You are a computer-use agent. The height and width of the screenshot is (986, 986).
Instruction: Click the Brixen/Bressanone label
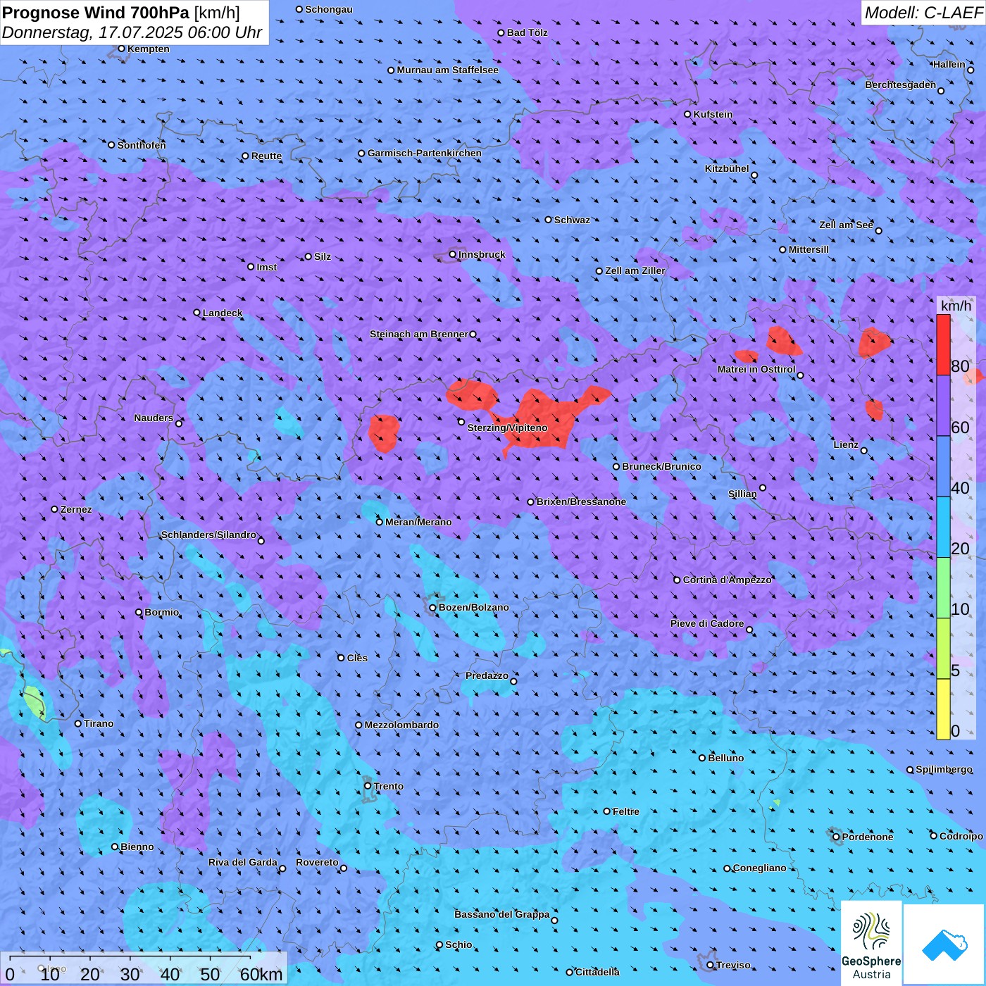(x=581, y=501)
